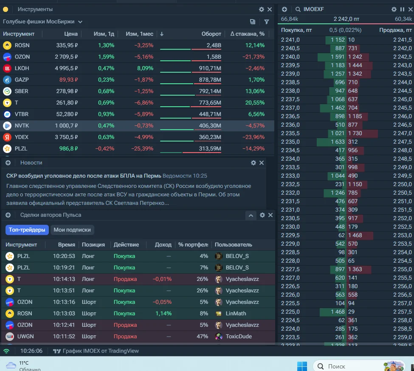Image resolution: width=414 pixels, height=371 pixels.
Task: Click the 10:26:06 clock in status bar
Action: tap(31, 351)
